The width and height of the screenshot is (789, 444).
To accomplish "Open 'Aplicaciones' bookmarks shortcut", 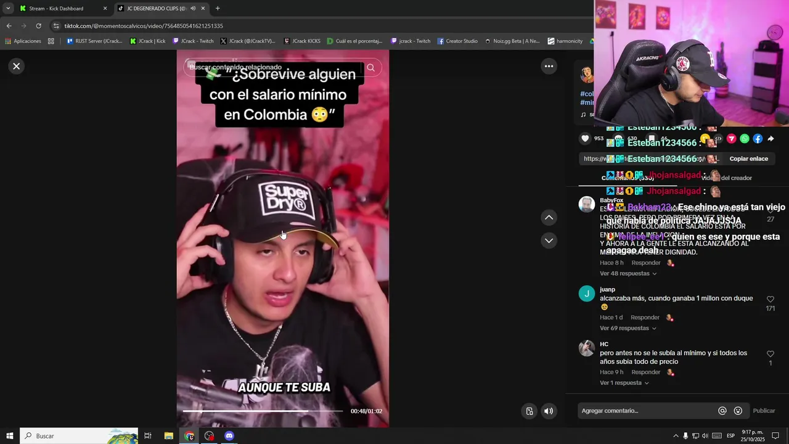I will click(x=23, y=41).
